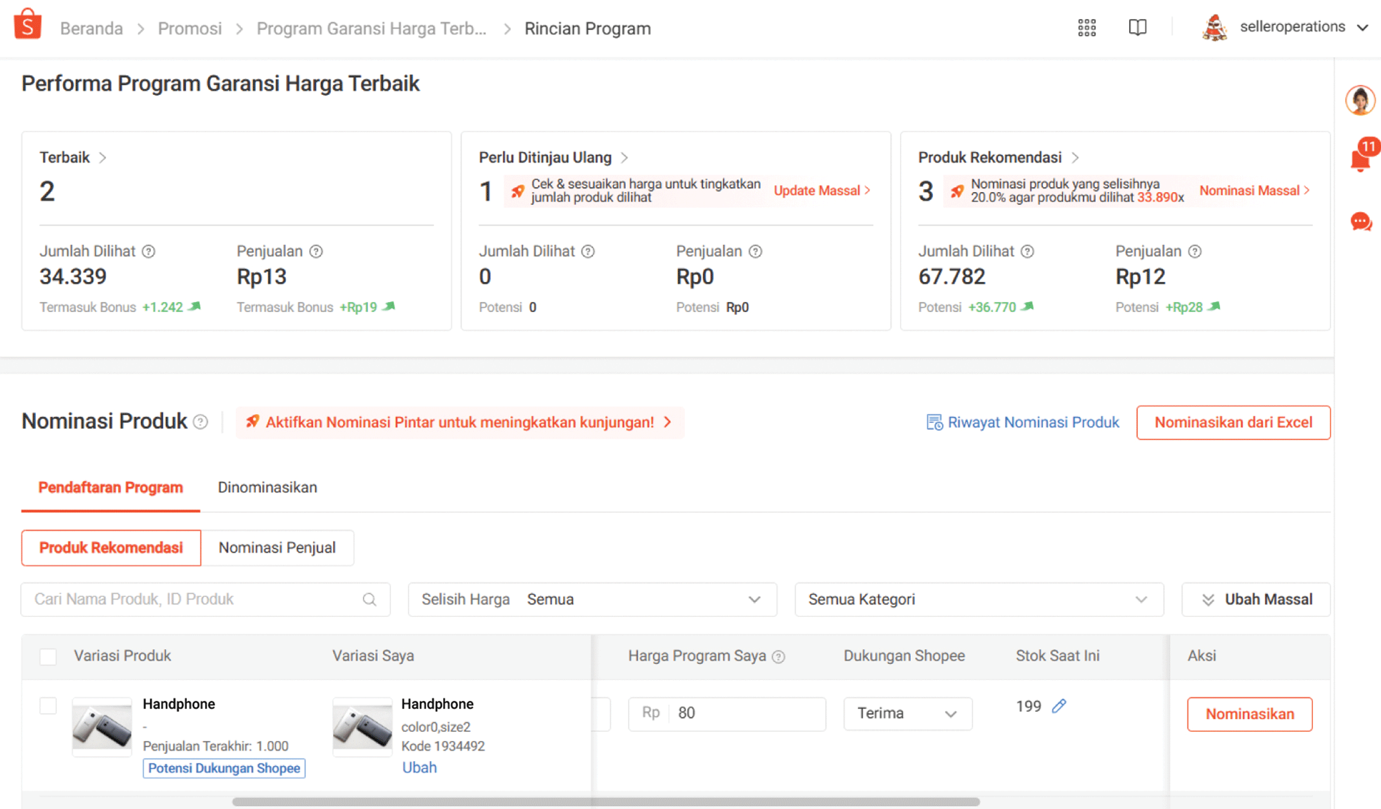Click help icon beside Jumlah Dilihat in Produk Rekomendasi
This screenshot has width=1381, height=809.
tap(1027, 252)
